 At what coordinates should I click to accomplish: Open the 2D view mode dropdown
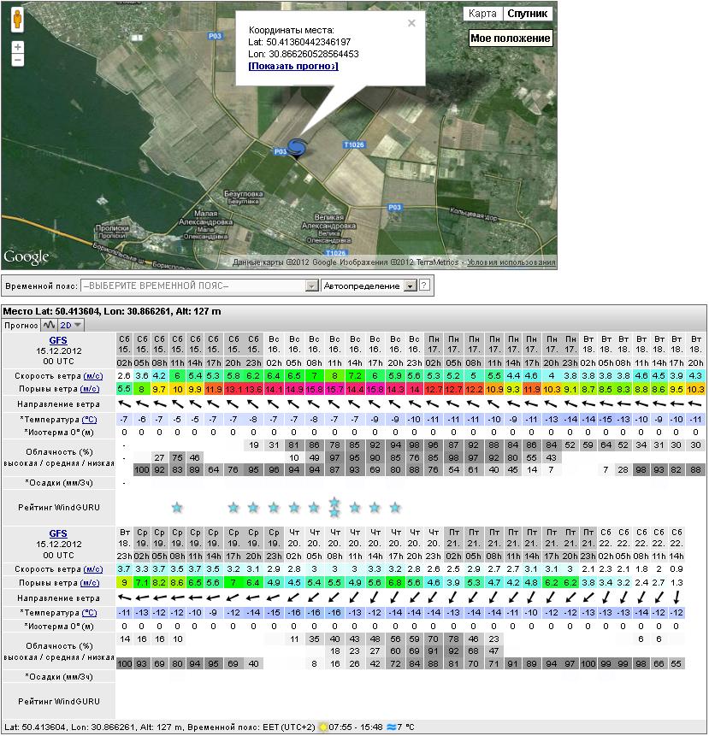[x=70, y=325]
